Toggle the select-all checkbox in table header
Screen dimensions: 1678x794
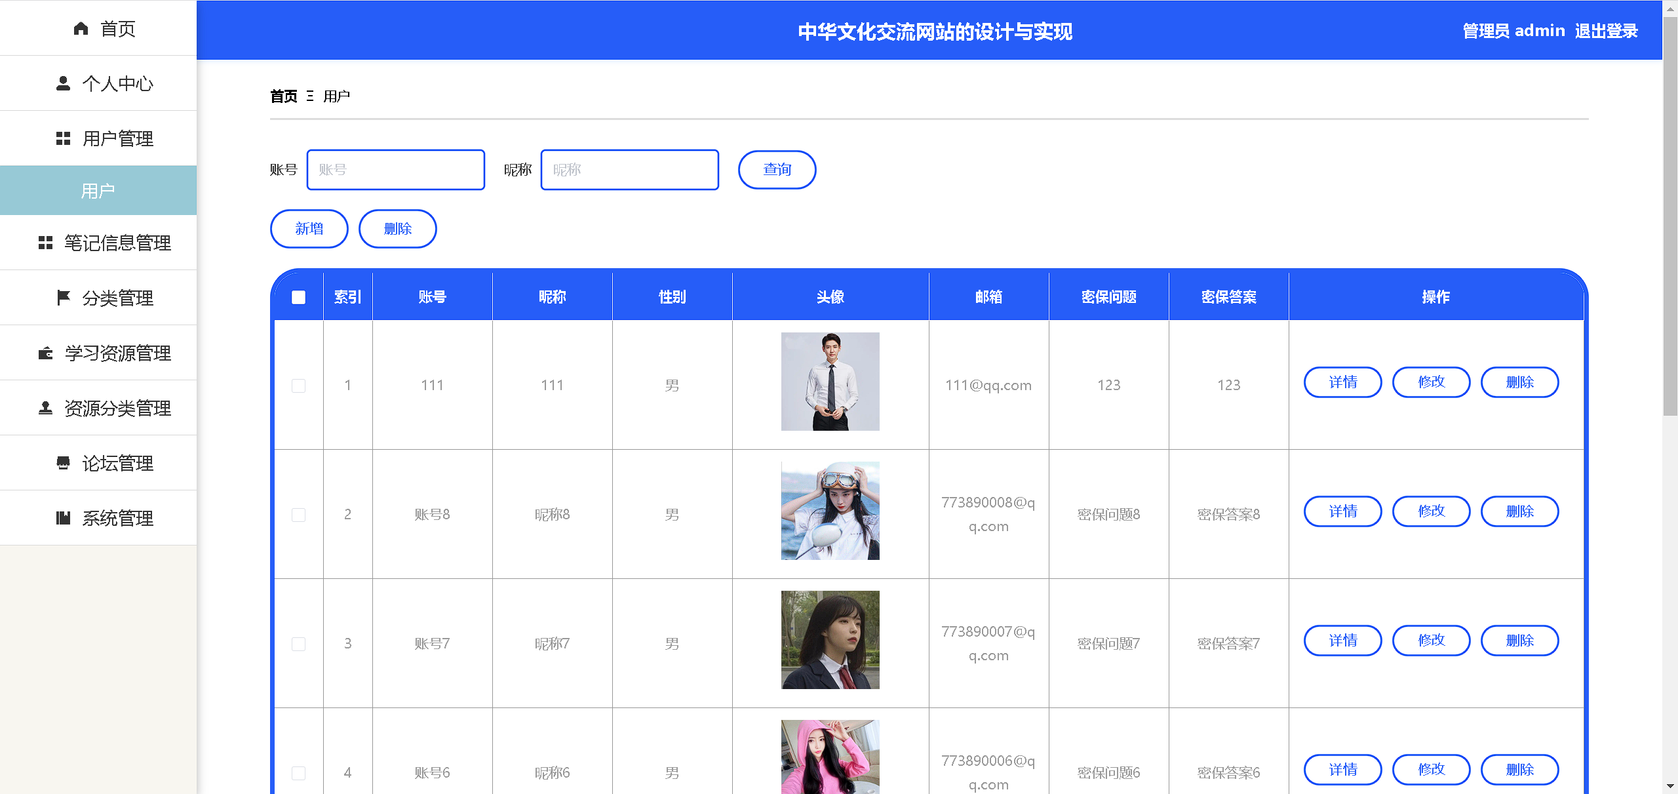coord(298,297)
